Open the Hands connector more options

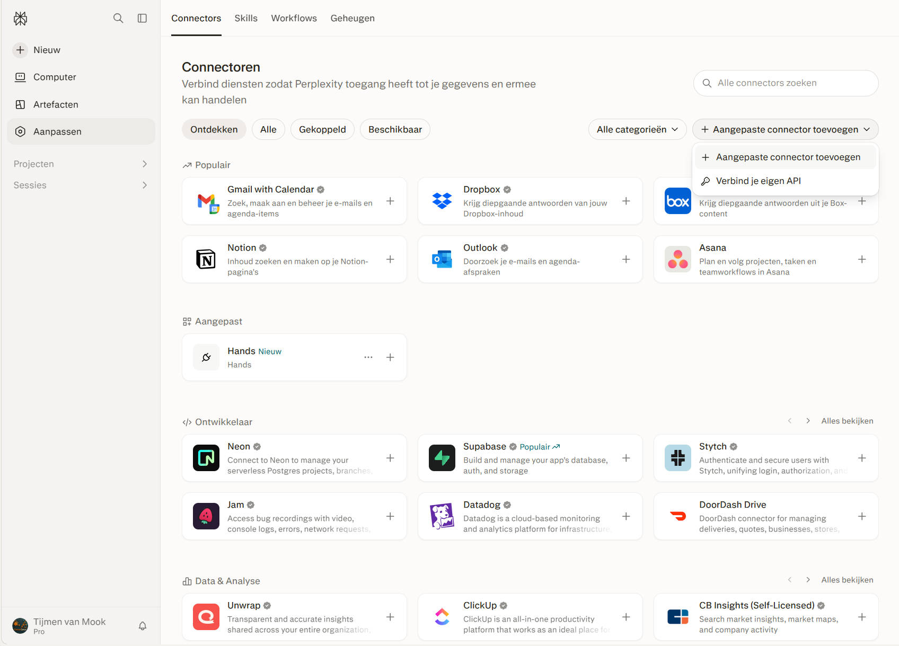tap(368, 357)
